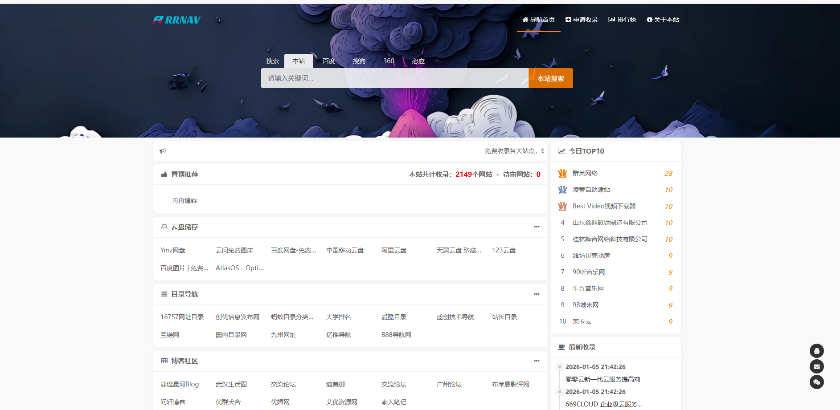Open the QQ contact floating button

(816, 351)
